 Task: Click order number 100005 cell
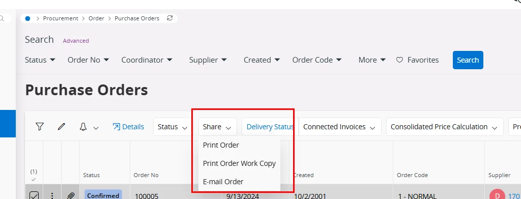(147, 196)
